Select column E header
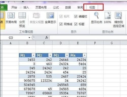This screenshot has width=127, height=97. (78, 43)
